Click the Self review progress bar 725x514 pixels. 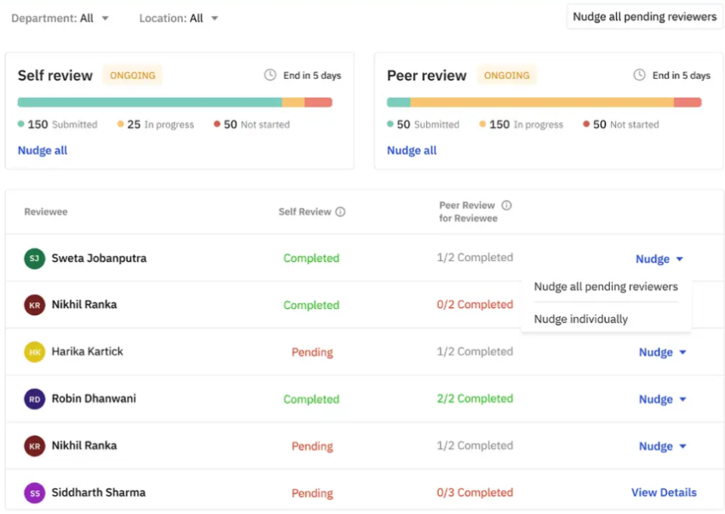pos(175,102)
